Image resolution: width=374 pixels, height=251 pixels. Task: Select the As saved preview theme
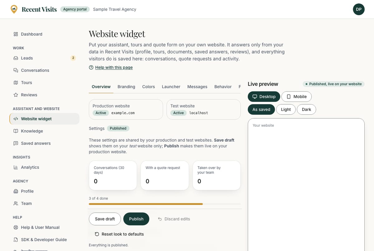click(x=261, y=110)
